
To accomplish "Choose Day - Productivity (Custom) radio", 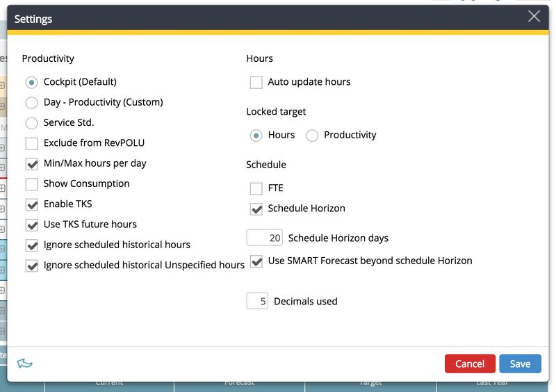I will [32, 103].
